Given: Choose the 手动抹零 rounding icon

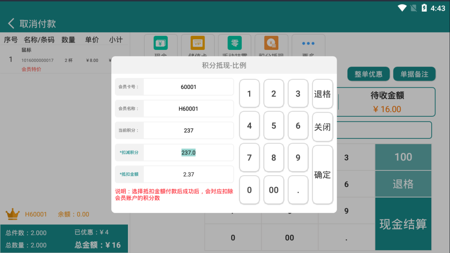Looking at the screenshot, I should (234, 44).
